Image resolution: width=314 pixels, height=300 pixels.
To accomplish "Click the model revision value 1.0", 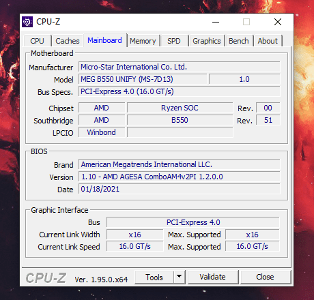I will pos(244,79).
